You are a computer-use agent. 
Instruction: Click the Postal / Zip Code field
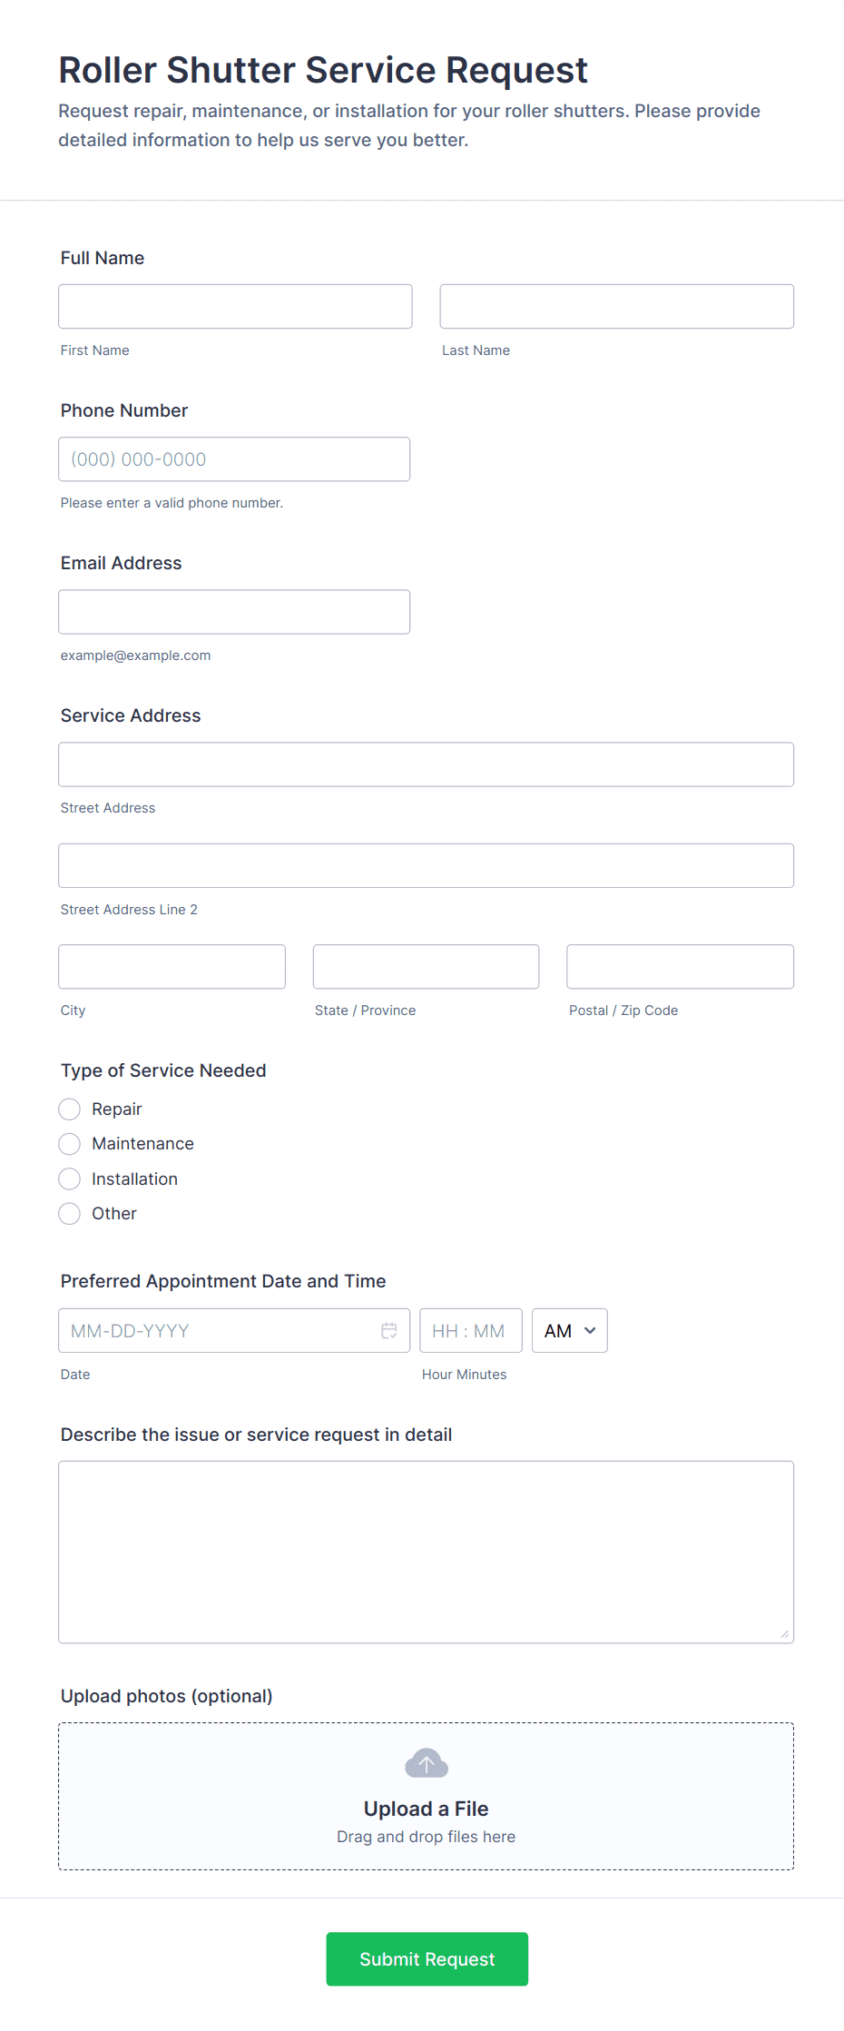pos(680,966)
